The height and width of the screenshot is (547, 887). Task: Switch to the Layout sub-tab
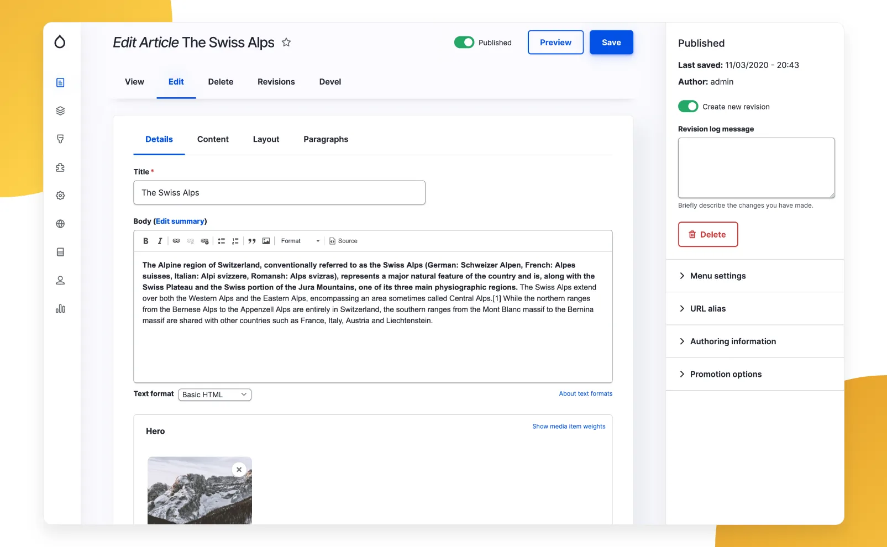coord(266,139)
